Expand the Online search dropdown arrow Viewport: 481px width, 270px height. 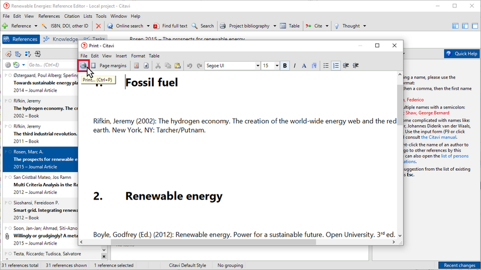pyautogui.click(x=148, y=26)
